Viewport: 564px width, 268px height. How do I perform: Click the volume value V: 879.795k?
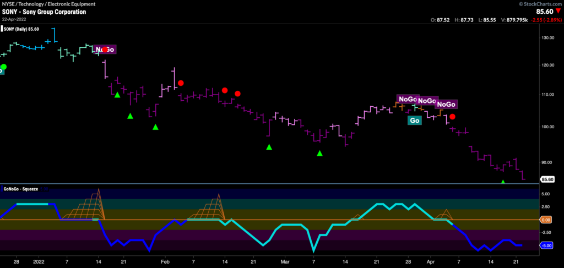point(516,20)
